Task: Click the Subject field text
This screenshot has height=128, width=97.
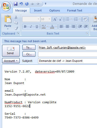Action: coord(61,61)
